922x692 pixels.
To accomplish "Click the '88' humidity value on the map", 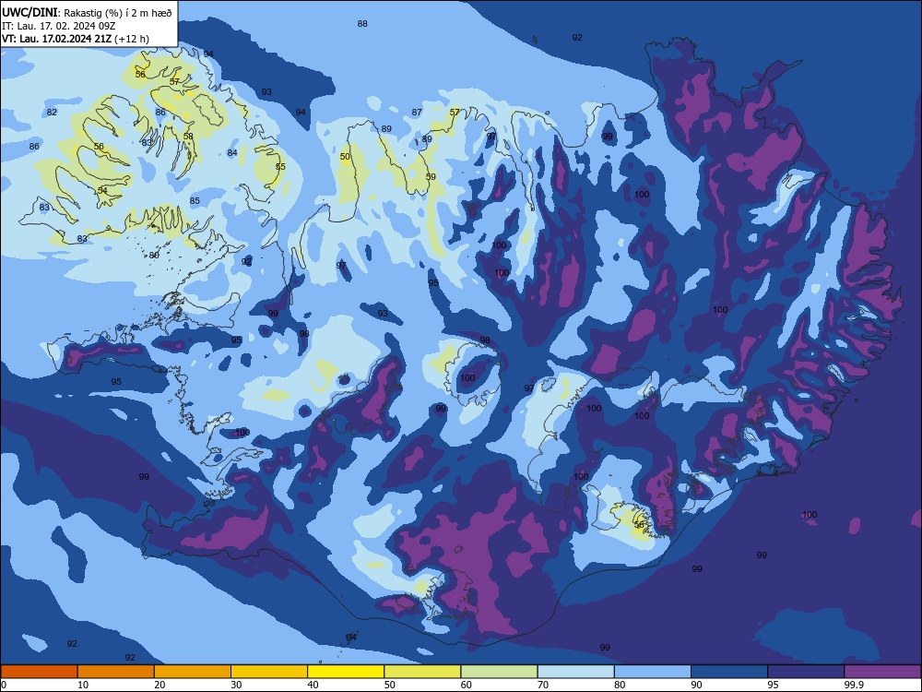I will pos(362,24).
